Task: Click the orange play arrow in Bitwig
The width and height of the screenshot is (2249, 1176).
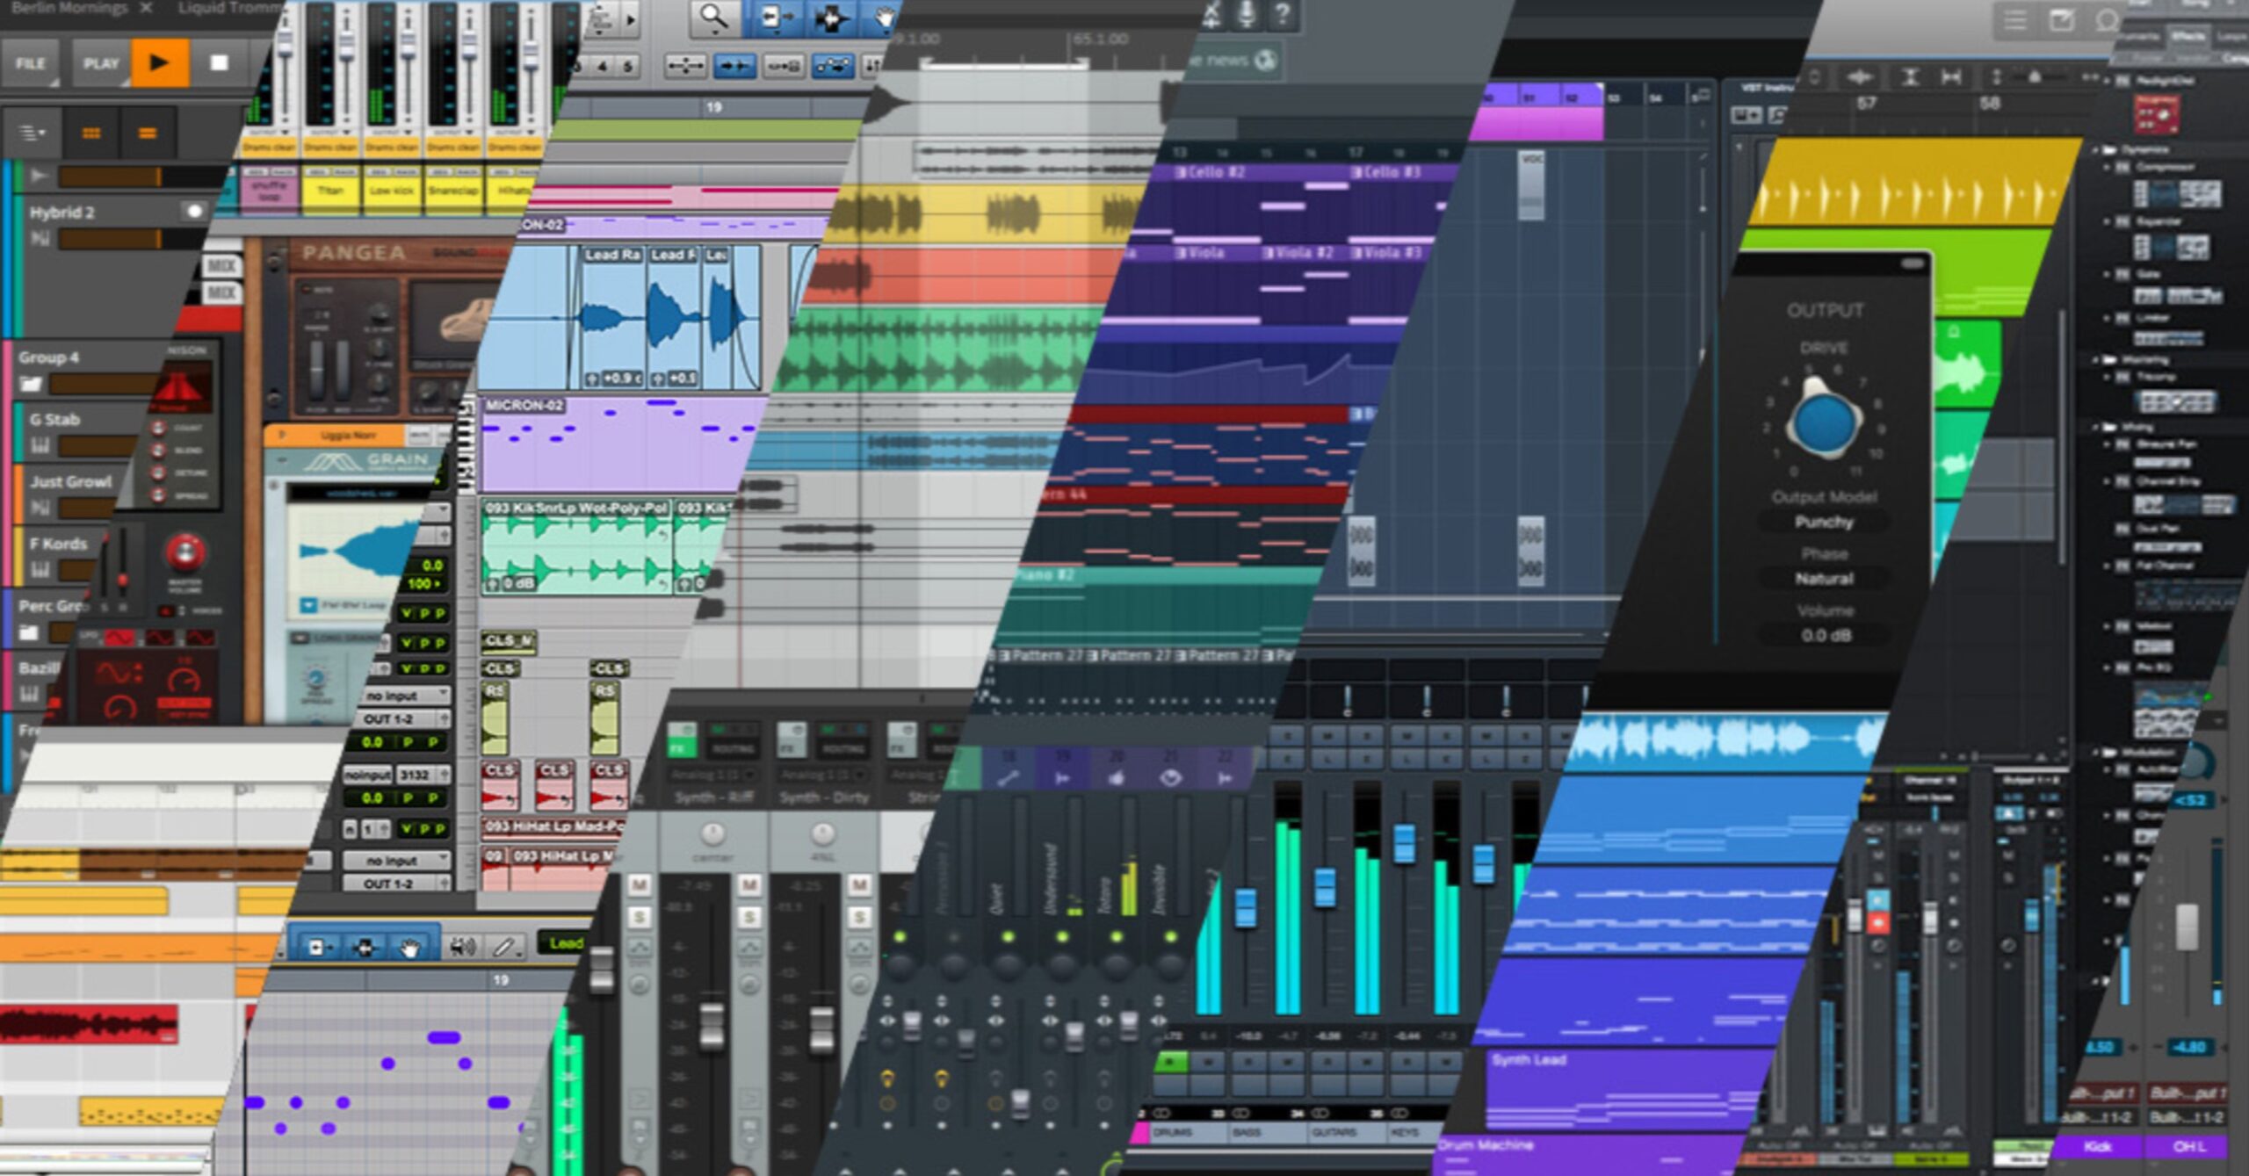Action: (x=160, y=62)
